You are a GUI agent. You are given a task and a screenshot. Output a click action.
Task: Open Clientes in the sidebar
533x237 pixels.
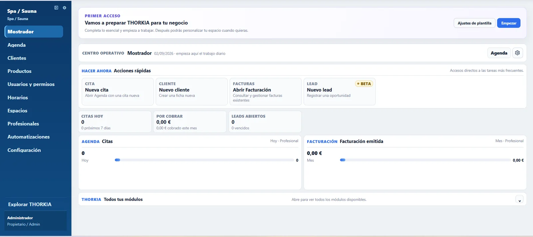[x=17, y=58]
